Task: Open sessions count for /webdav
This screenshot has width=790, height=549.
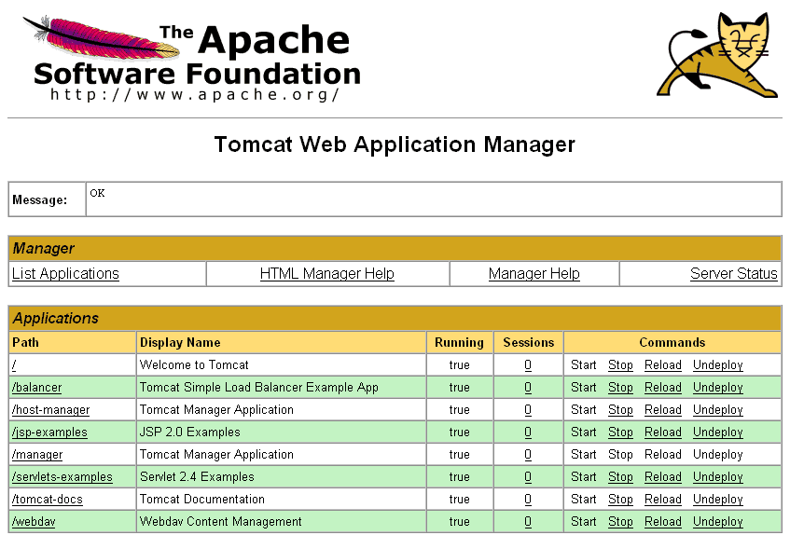Action: (x=528, y=522)
